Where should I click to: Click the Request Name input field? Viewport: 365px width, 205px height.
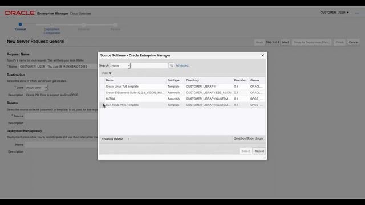58,67
